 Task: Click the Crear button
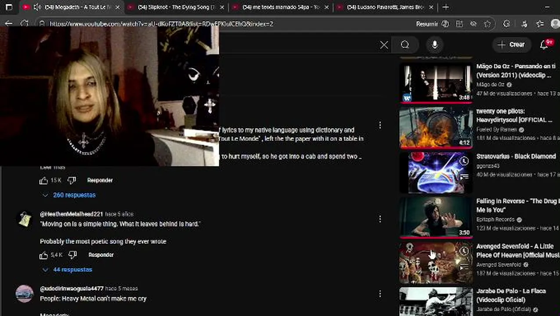[511, 44]
